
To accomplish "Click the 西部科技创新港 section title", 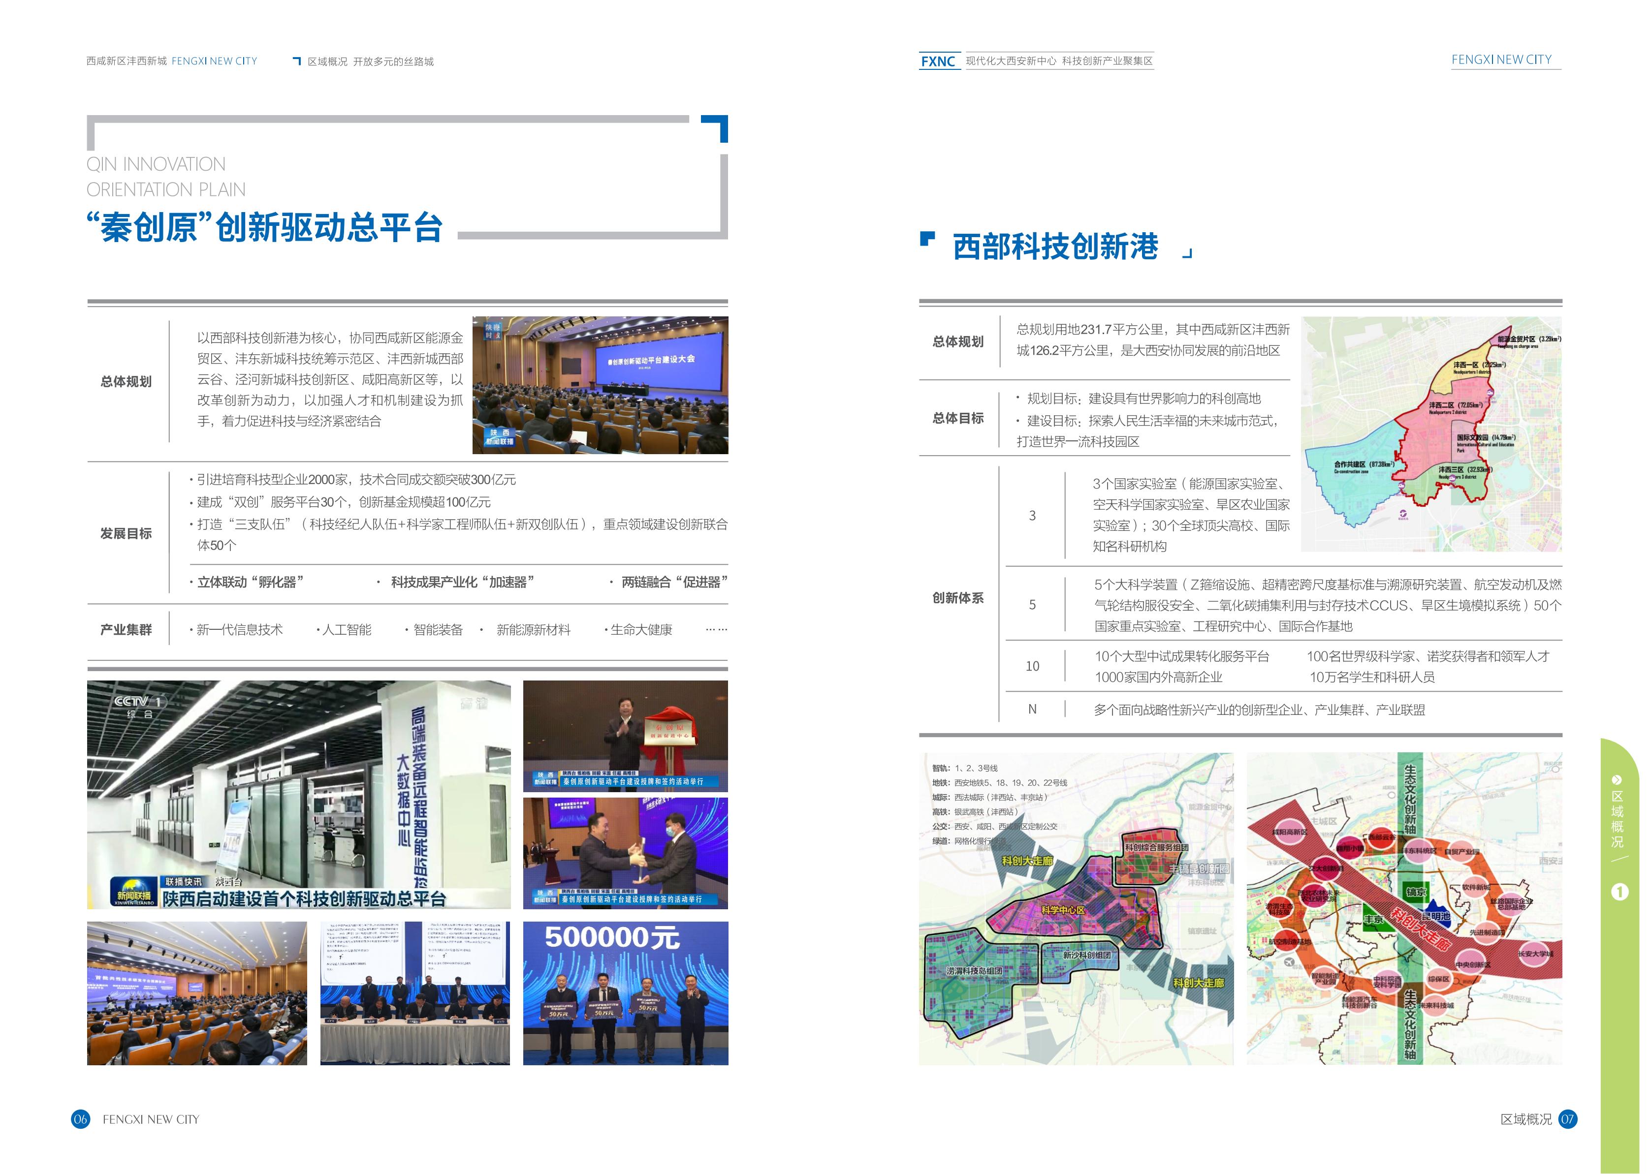I will tap(1055, 247).
